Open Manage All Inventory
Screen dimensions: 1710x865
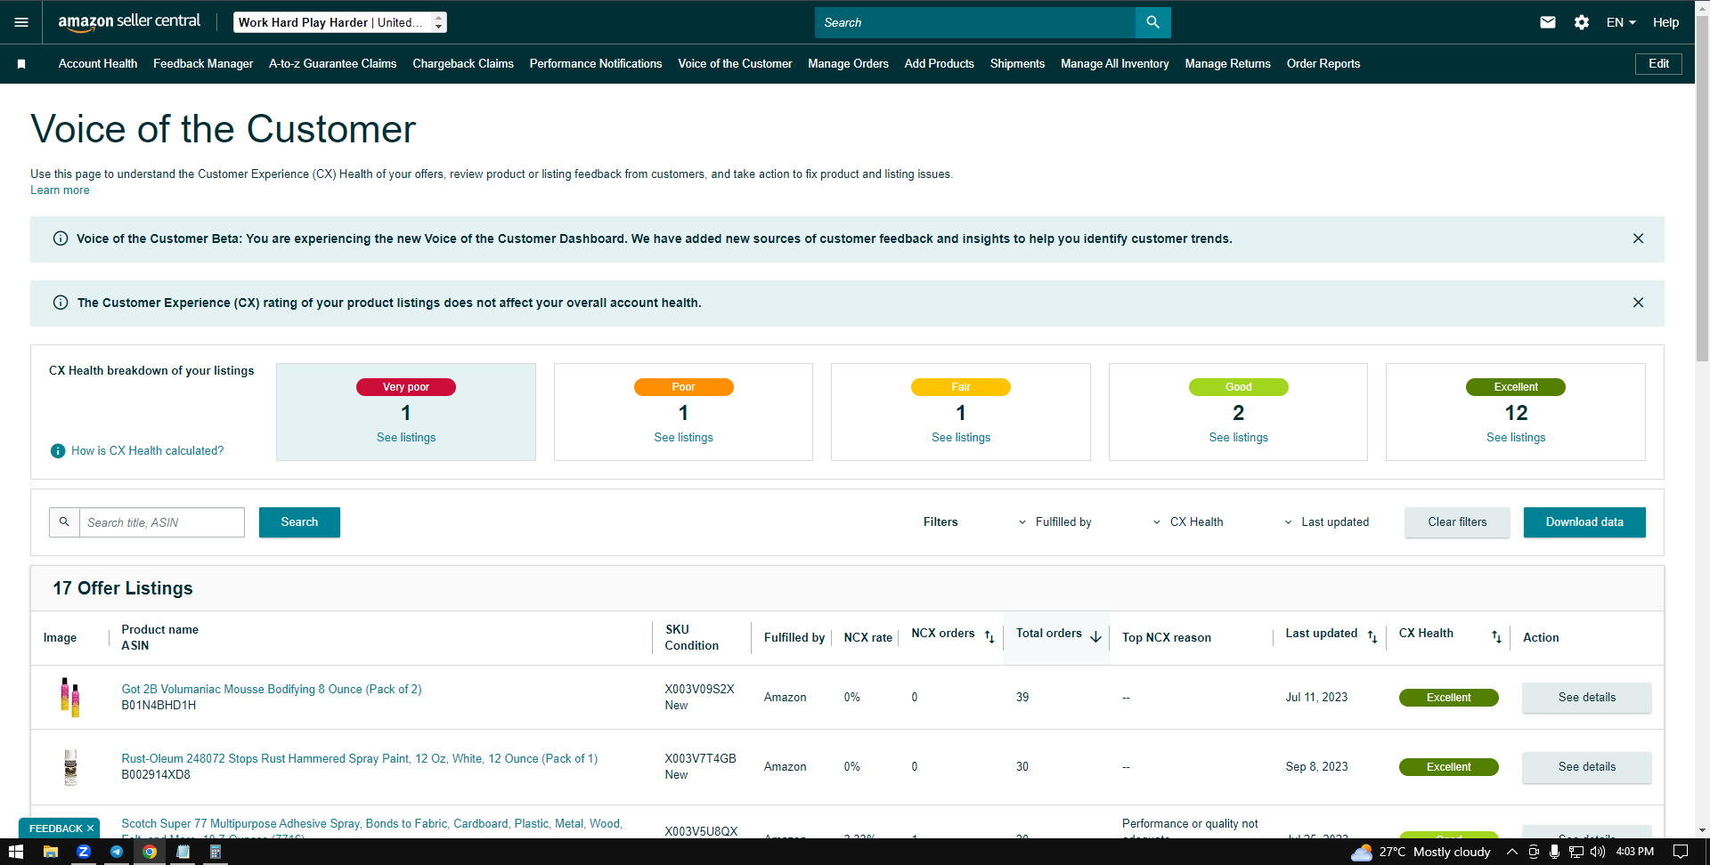(x=1115, y=64)
